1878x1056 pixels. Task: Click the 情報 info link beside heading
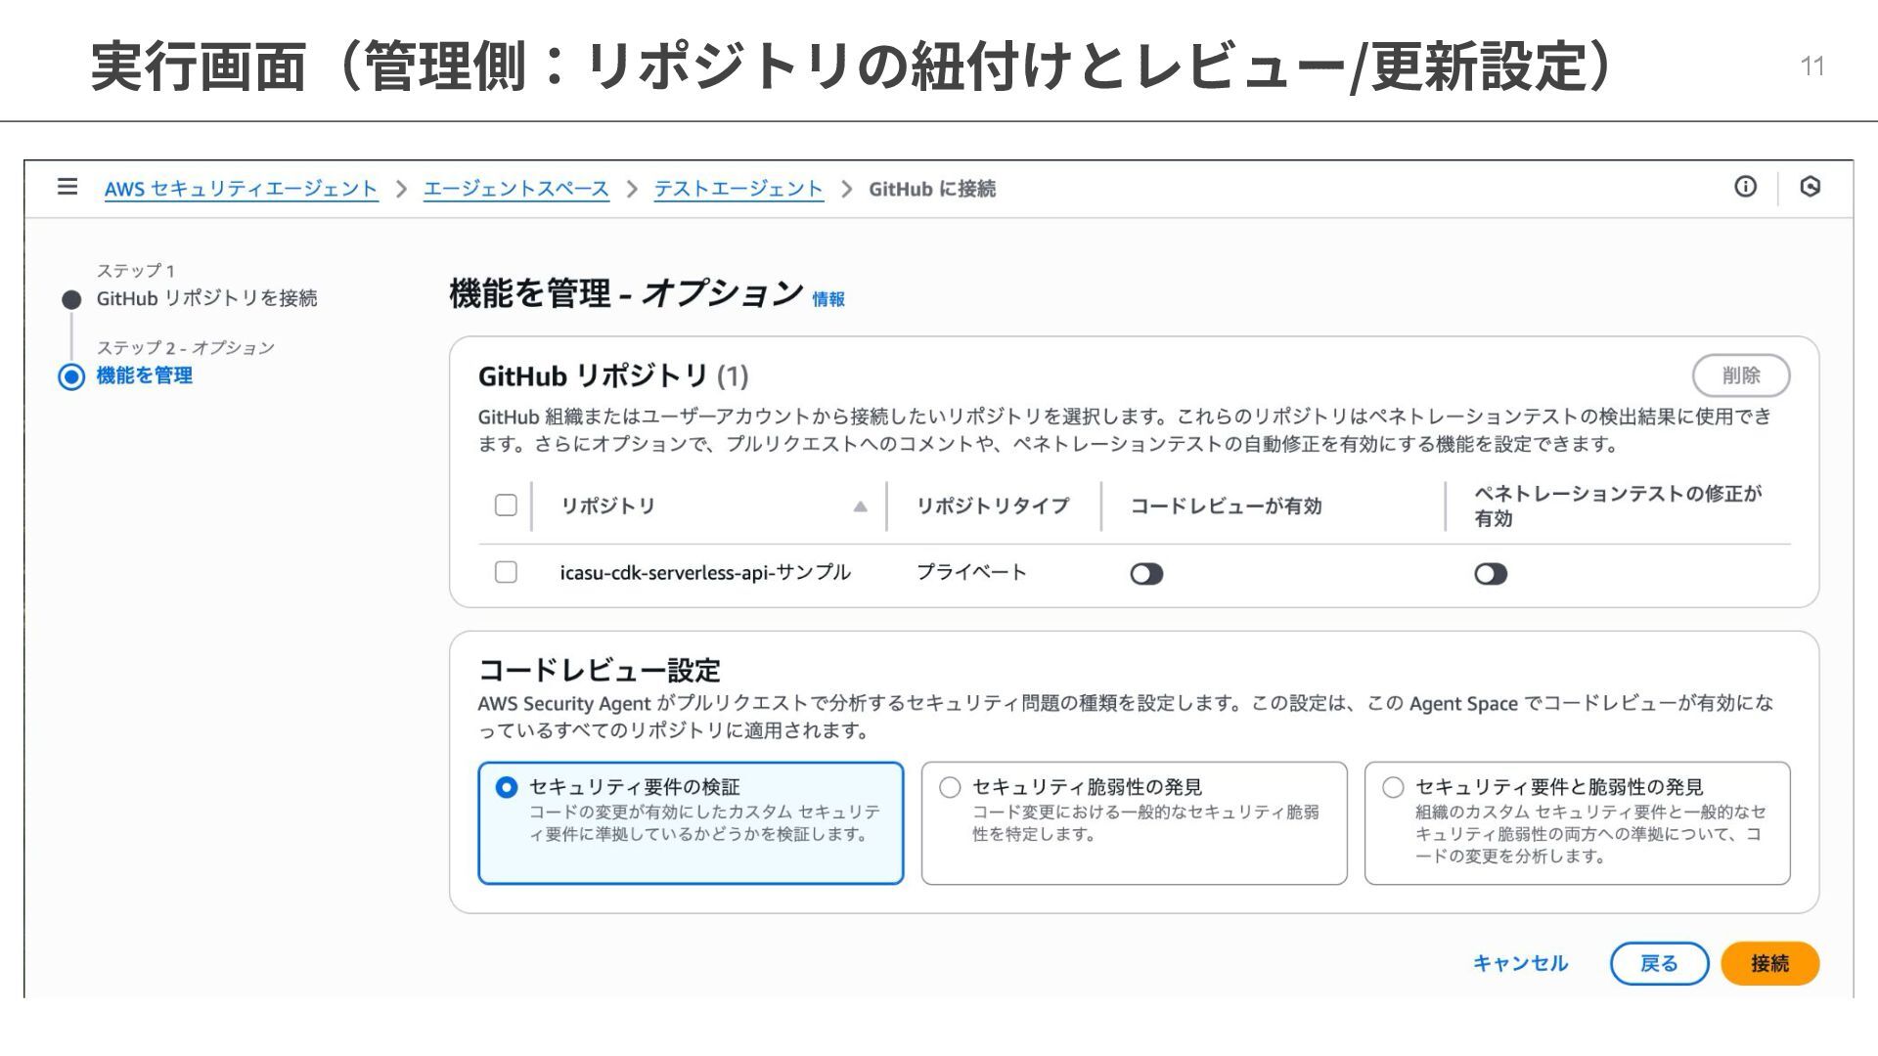pyautogui.click(x=827, y=299)
